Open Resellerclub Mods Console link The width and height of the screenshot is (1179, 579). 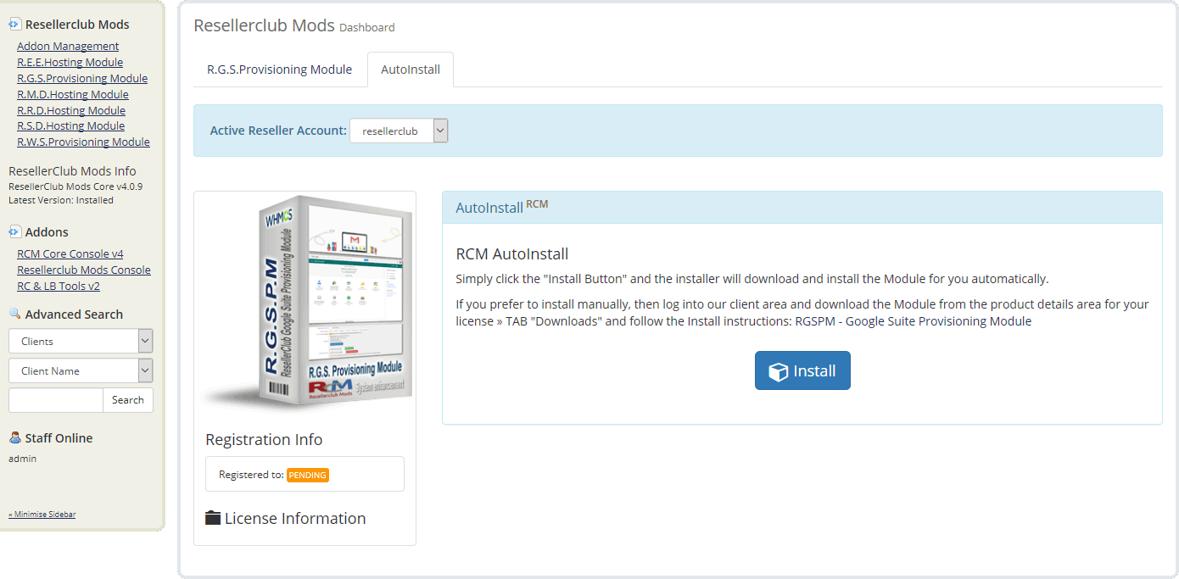click(84, 270)
